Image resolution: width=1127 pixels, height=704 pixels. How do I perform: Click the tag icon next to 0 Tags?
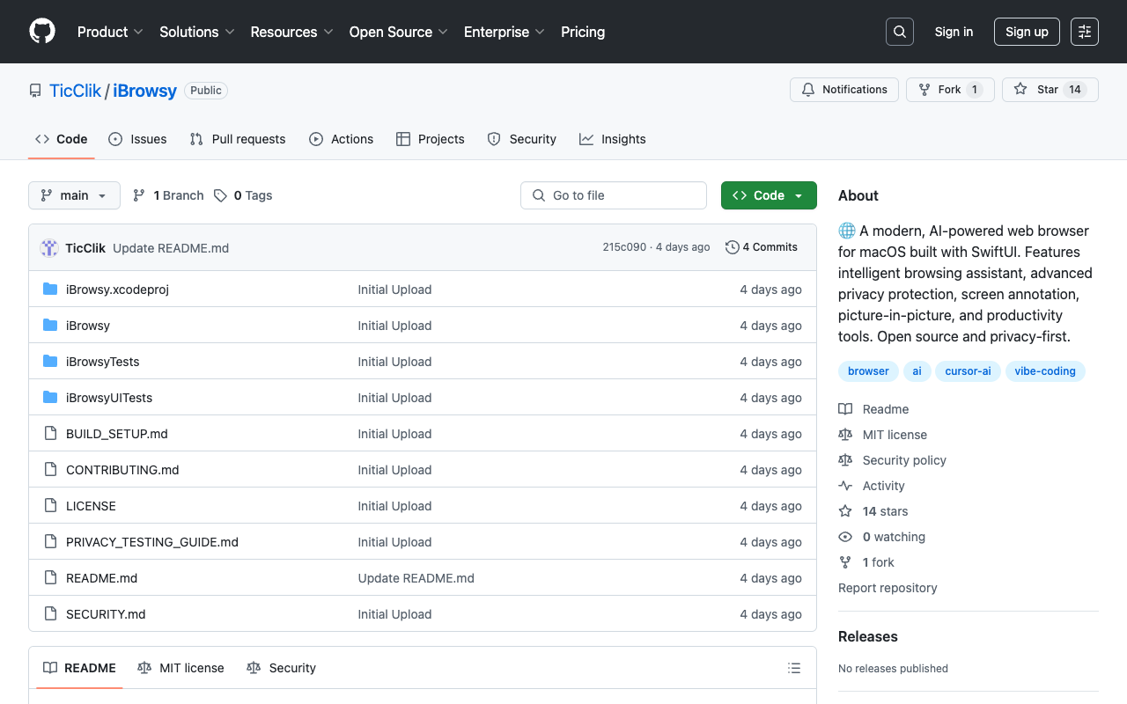[x=221, y=194]
